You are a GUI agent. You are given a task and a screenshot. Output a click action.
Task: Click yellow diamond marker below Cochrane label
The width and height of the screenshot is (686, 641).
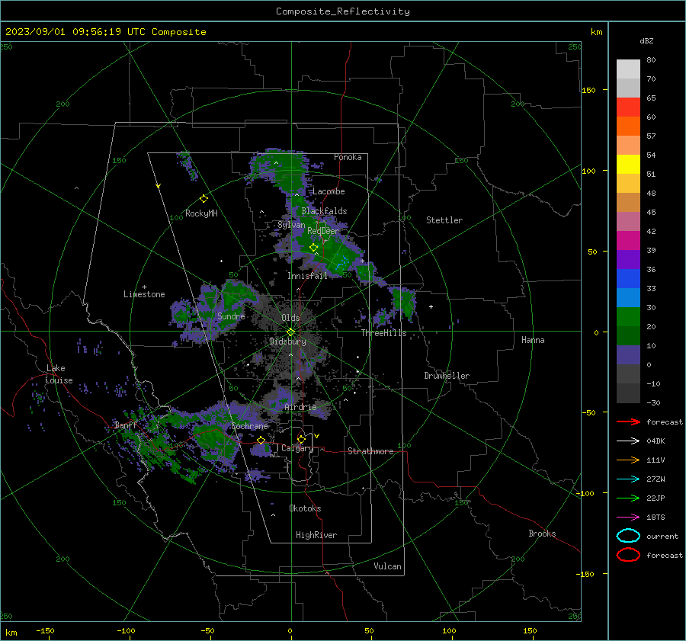[x=261, y=440]
